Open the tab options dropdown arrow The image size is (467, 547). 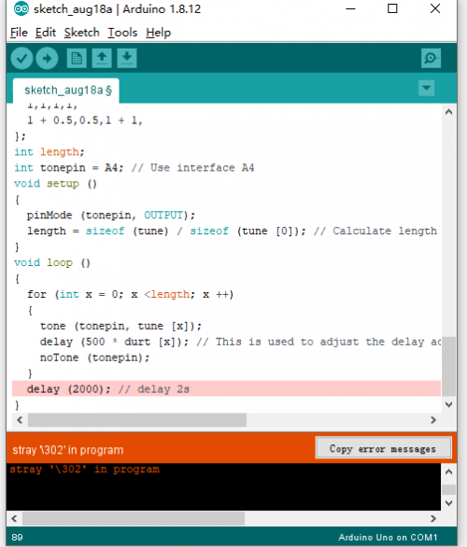[426, 88]
